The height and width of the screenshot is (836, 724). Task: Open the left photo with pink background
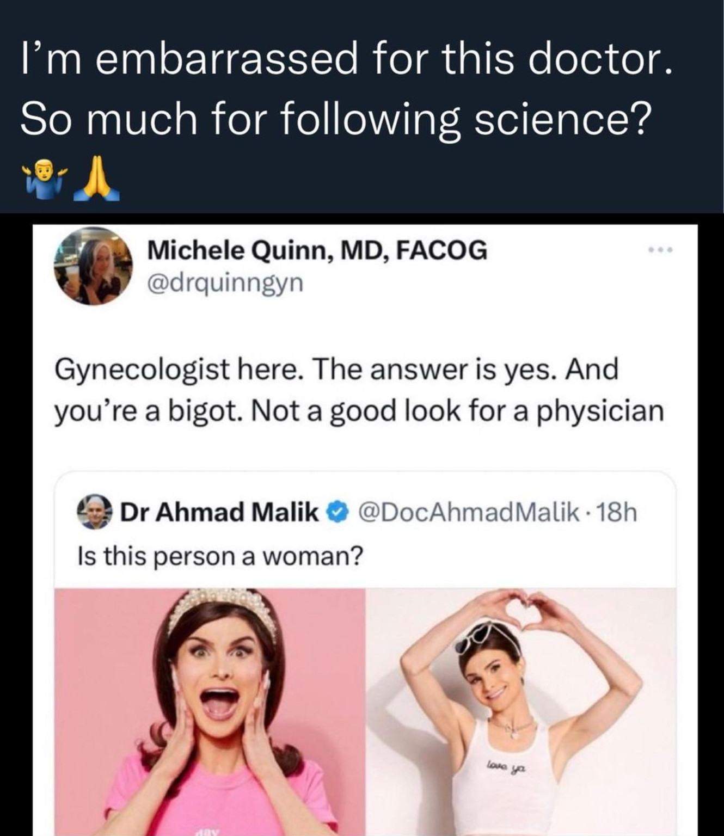coord(210,712)
